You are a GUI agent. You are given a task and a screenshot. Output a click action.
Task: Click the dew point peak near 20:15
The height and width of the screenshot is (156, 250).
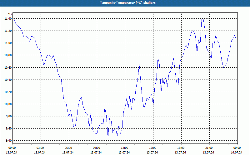point(202,19)
